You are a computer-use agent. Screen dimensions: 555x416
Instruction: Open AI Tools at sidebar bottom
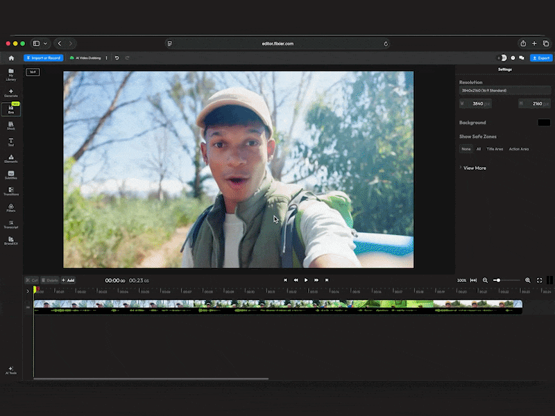click(x=11, y=370)
